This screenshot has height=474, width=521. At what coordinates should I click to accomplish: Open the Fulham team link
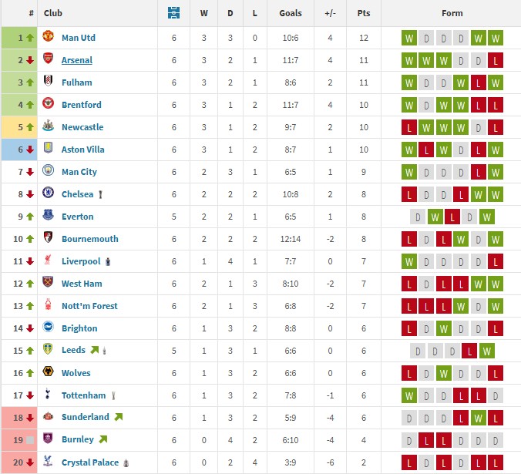(x=76, y=82)
